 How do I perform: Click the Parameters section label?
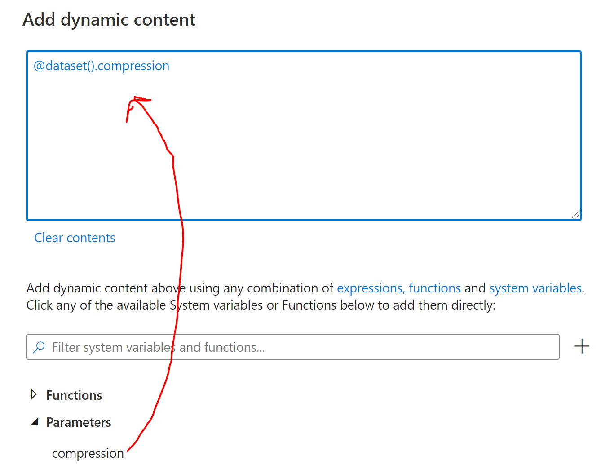(79, 422)
